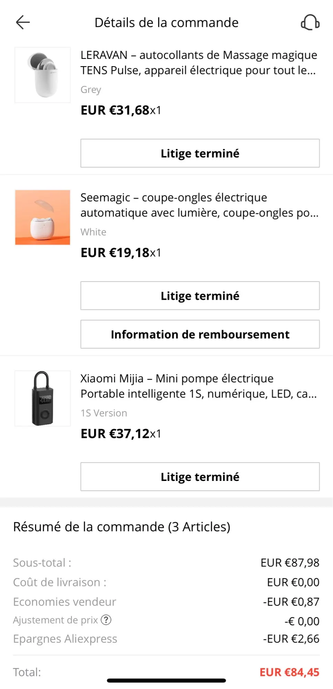The height and width of the screenshot is (689, 333).
Task: Open Information de remboursement
Action: point(200,335)
